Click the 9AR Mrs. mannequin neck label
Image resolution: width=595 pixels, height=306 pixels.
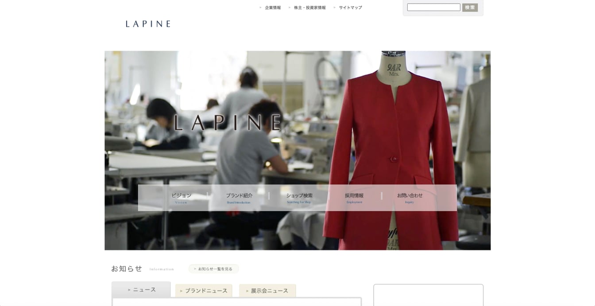coord(394,70)
